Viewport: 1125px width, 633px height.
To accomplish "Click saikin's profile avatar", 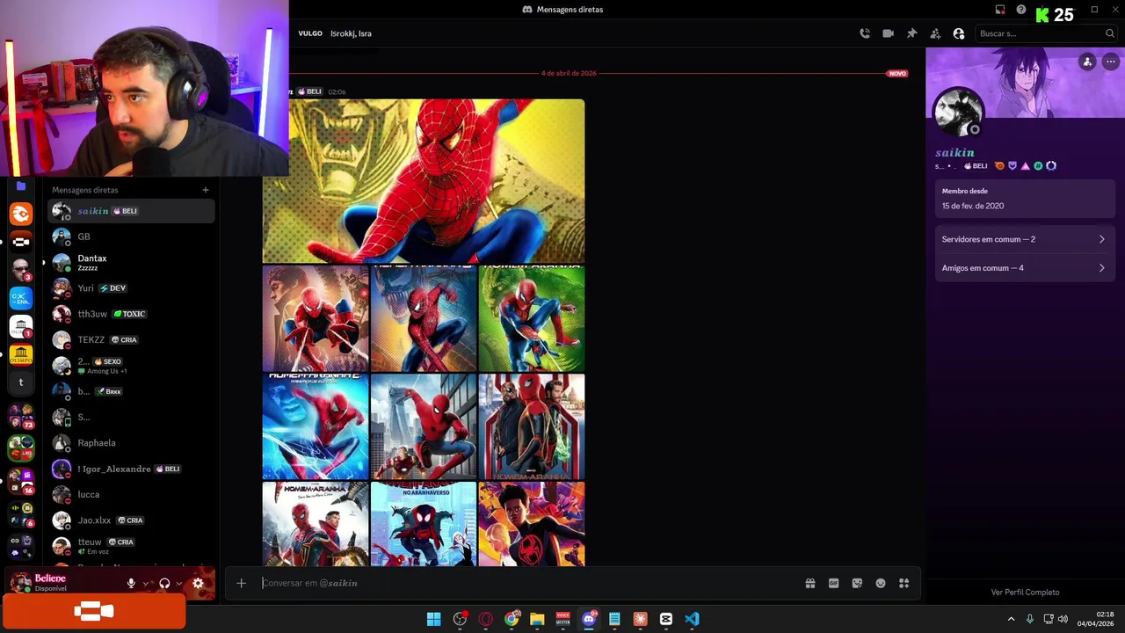I will pos(958,113).
